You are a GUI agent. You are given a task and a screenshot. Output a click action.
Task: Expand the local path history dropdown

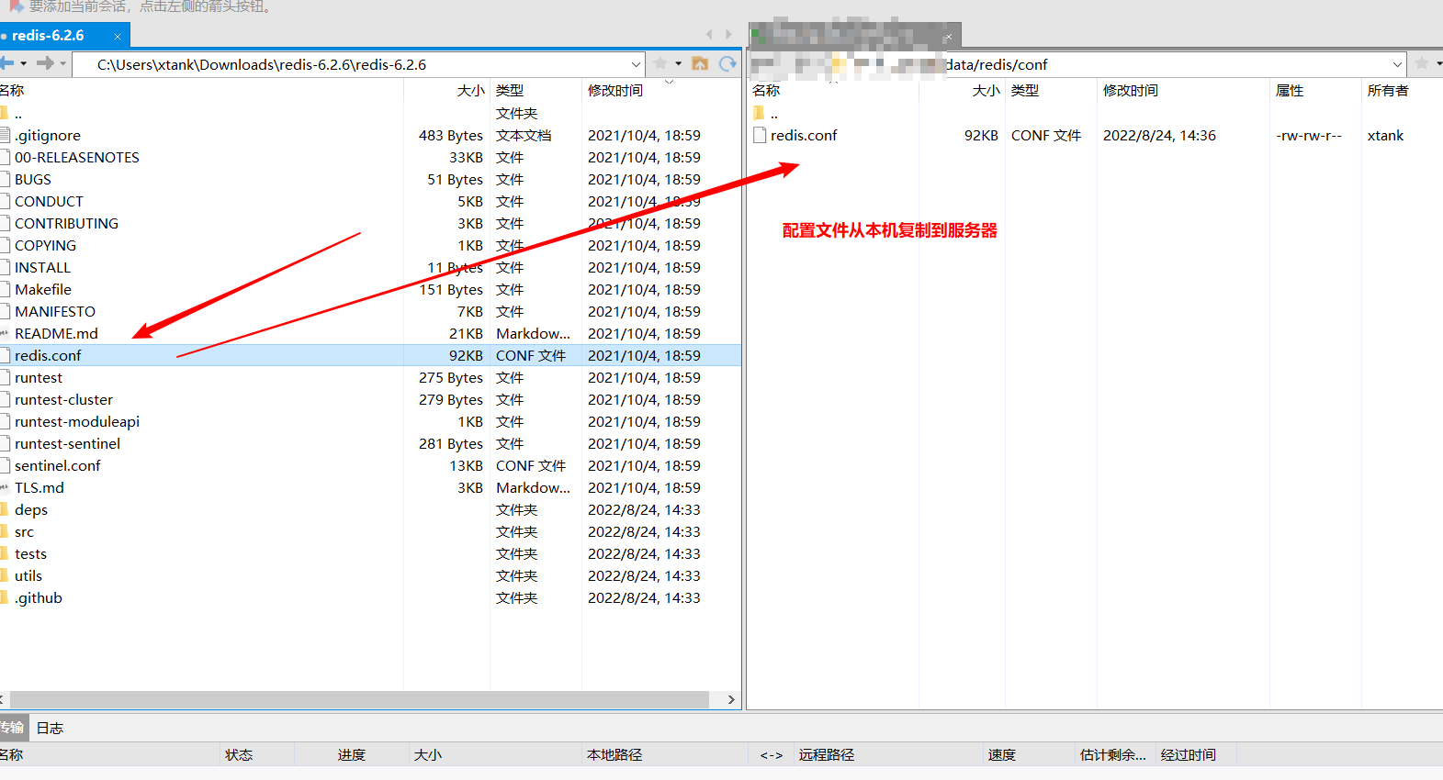point(636,64)
